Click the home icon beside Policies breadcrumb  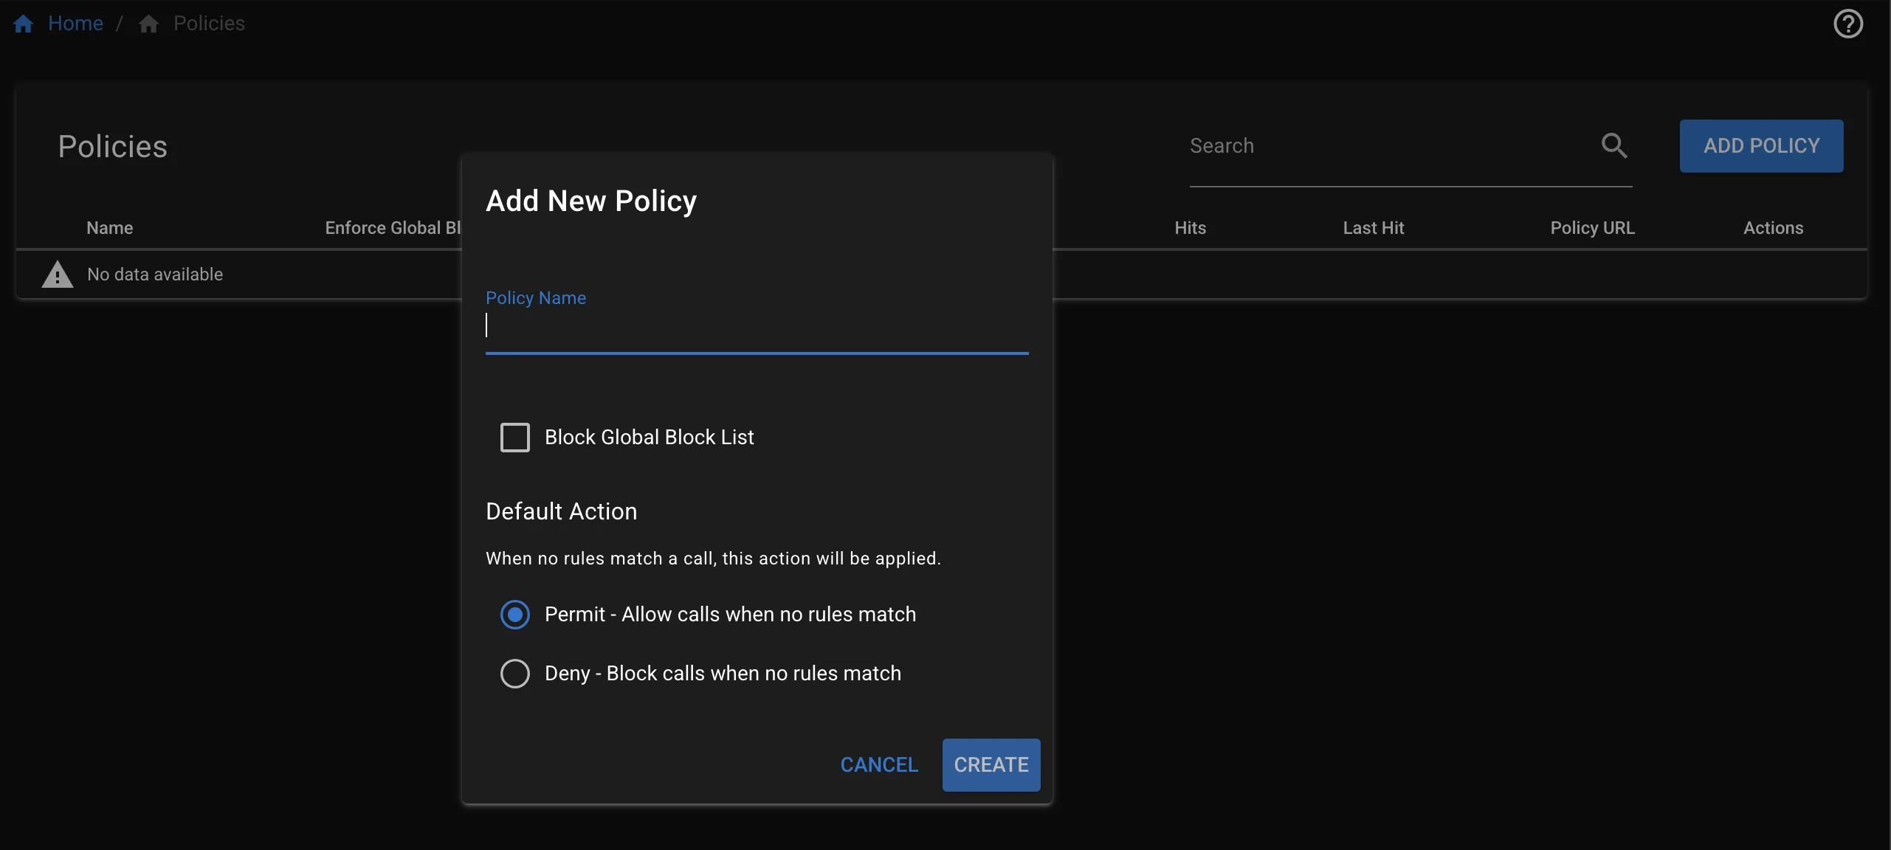click(x=149, y=23)
